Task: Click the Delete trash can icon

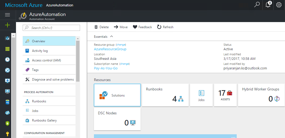Action: (x=96, y=27)
